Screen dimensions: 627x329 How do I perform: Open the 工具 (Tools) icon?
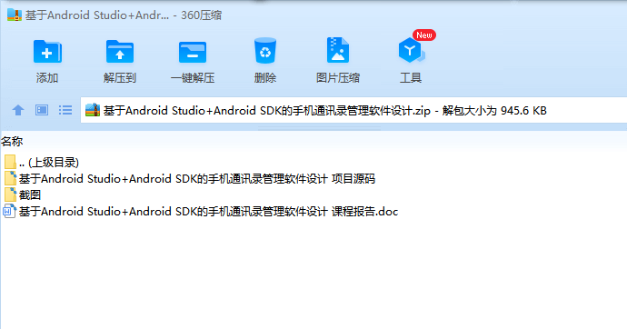pyautogui.click(x=411, y=51)
